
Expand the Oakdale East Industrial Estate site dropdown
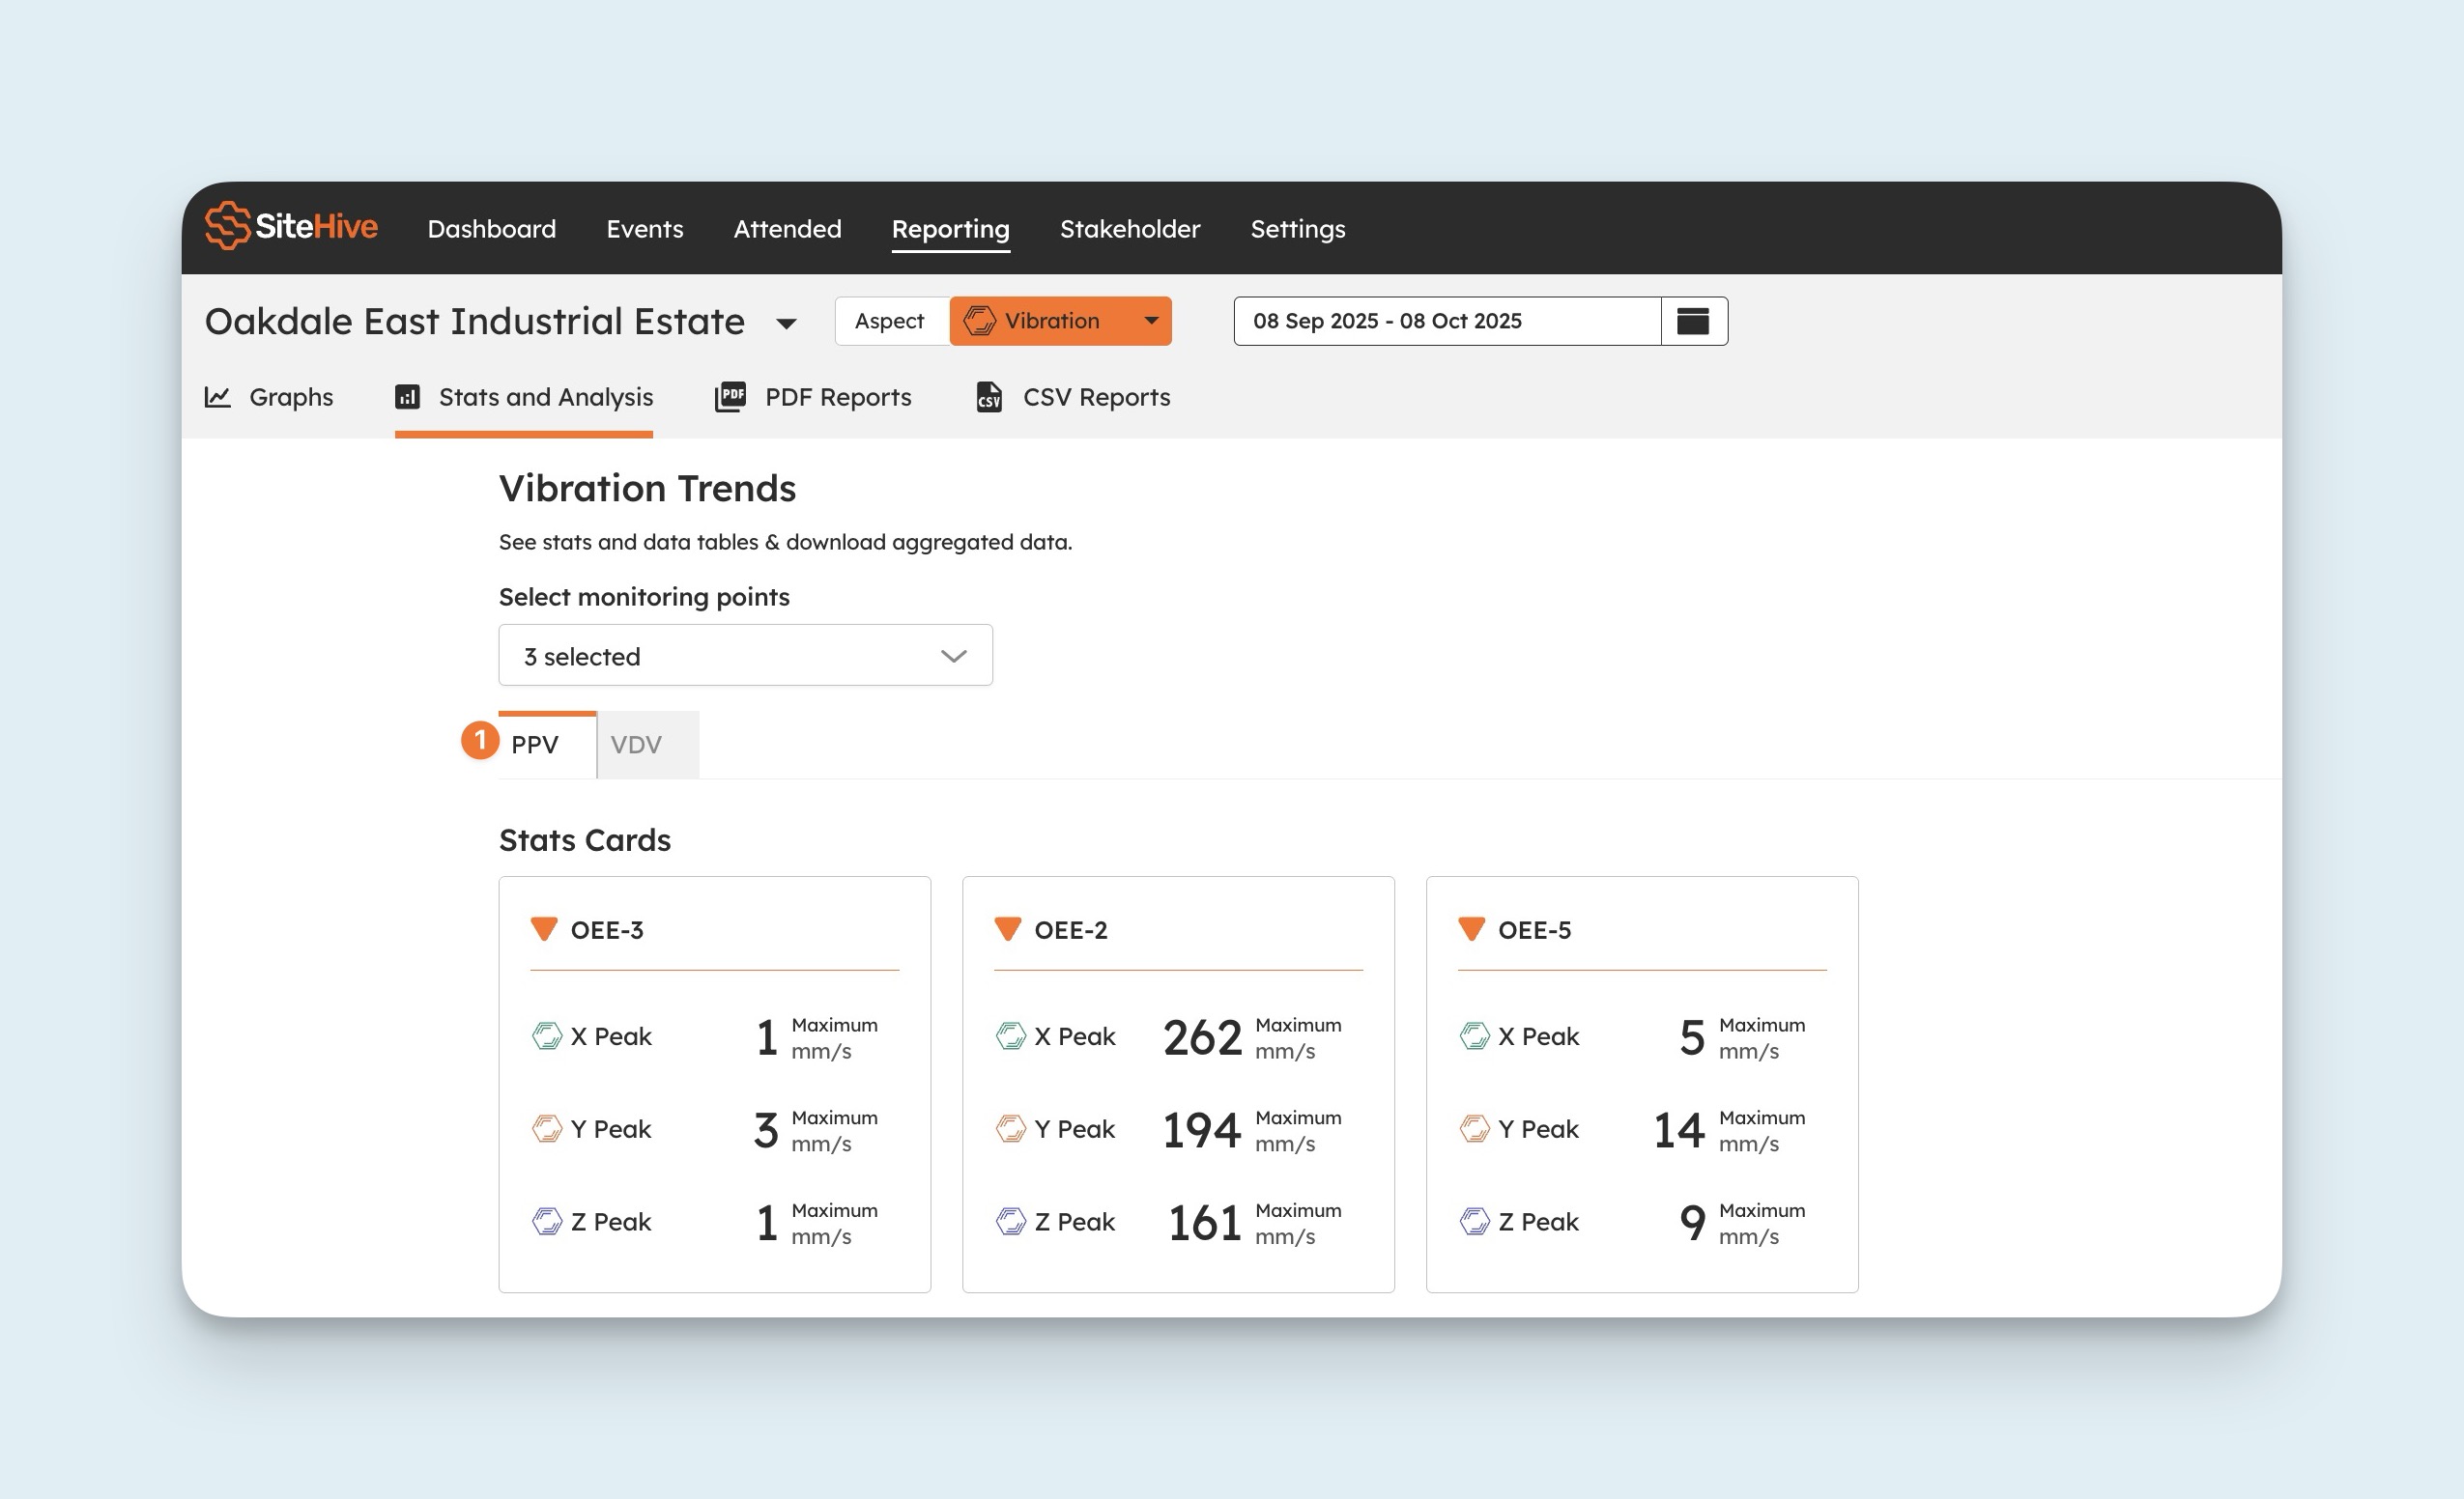point(786,324)
